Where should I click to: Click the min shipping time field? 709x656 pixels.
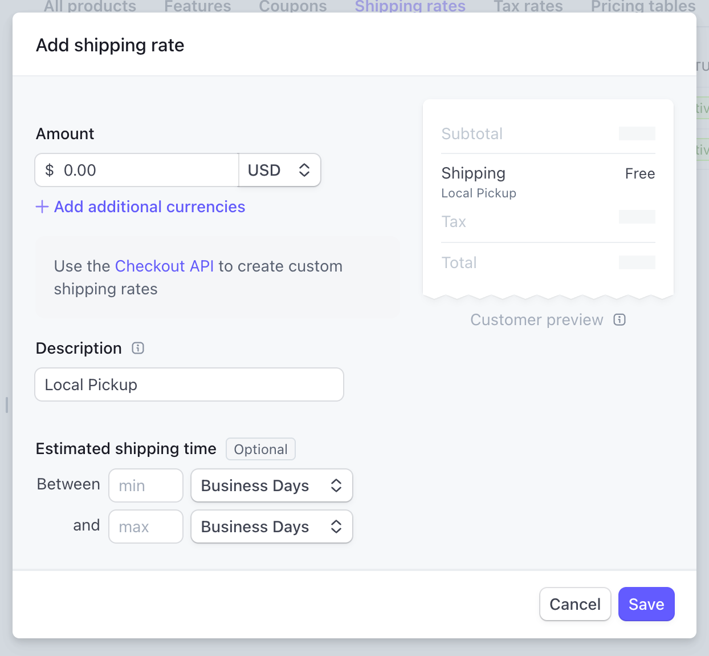[145, 485]
